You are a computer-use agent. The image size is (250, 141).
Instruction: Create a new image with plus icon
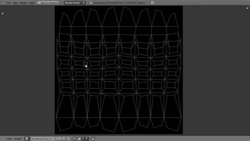coord(60,139)
